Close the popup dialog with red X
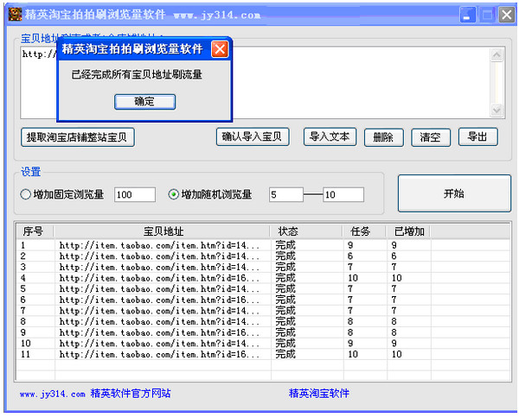519x417 pixels. [220, 49]
